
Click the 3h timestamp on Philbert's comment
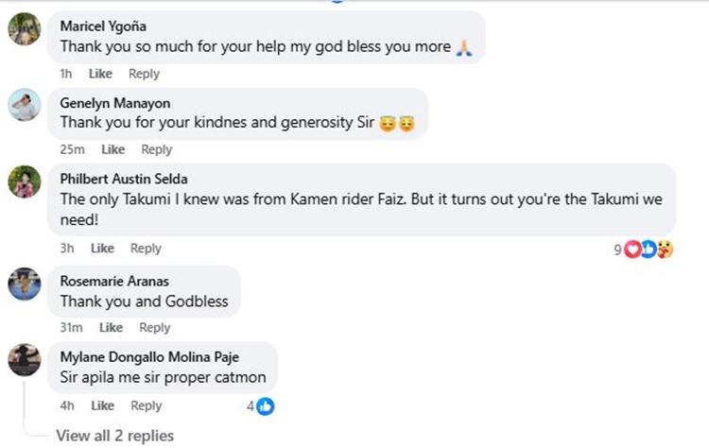[x=67, y=249]
